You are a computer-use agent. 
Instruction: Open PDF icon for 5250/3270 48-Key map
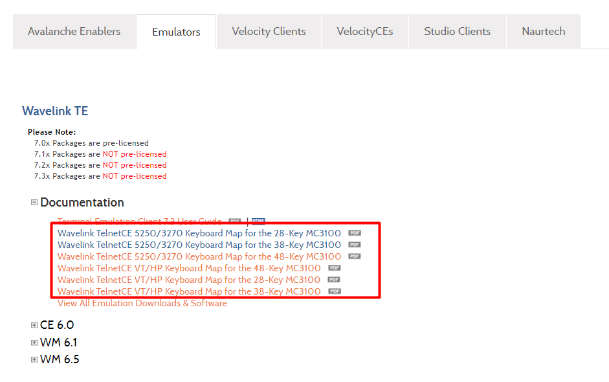coord(354,256)
